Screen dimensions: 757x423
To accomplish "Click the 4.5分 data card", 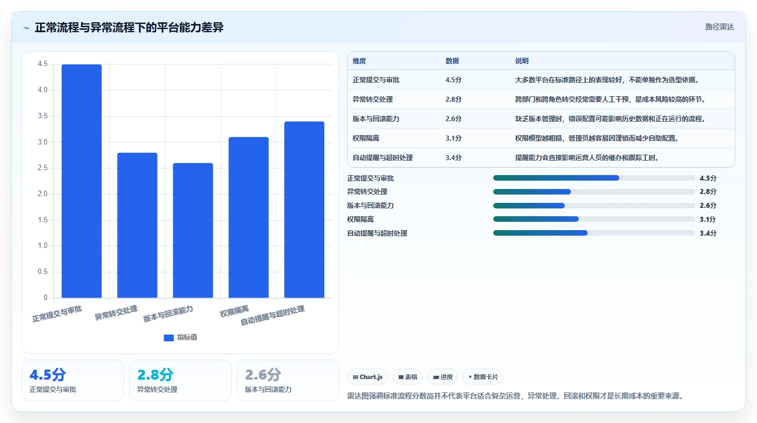I will pos(73,380).
